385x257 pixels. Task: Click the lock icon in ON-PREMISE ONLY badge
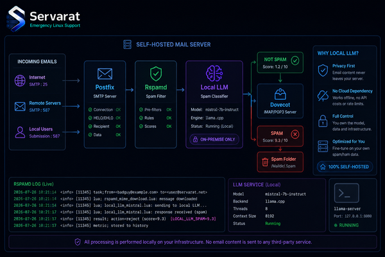point(195,139)
